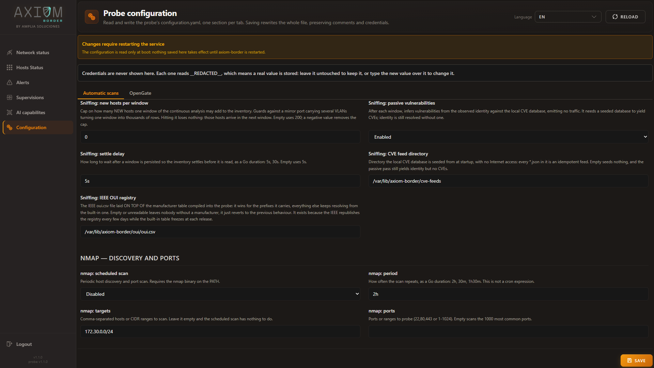The height and width of the screenshot is (368, 654).
Task: Click the Configuration gears icon in sidebar
Action: point(10,127)
